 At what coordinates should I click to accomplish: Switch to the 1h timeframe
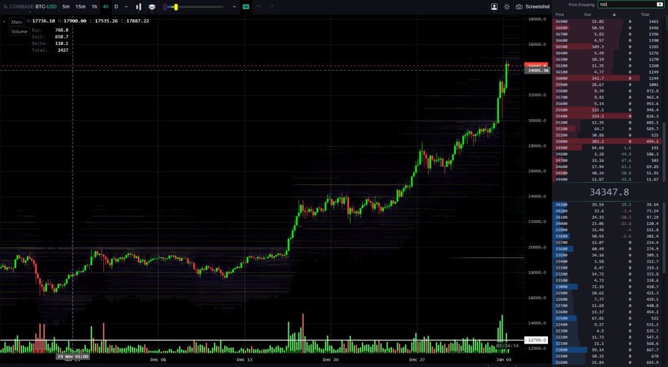click(94, 7)
